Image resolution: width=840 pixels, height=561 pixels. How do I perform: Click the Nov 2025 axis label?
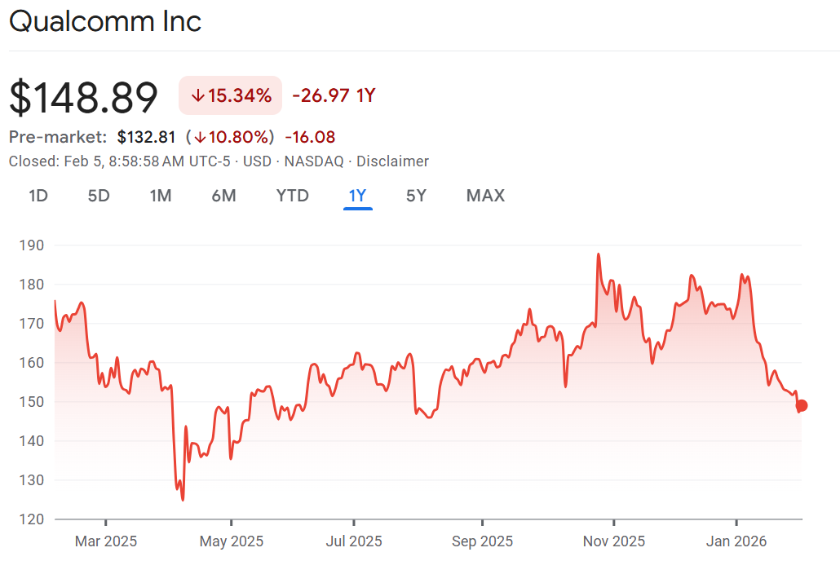613,541
